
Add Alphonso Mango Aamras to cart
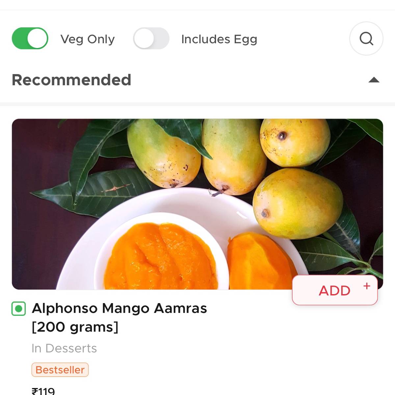point(334,290)
